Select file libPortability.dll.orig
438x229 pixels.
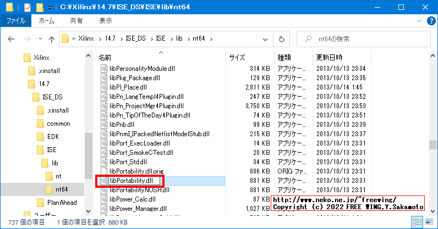136,171
